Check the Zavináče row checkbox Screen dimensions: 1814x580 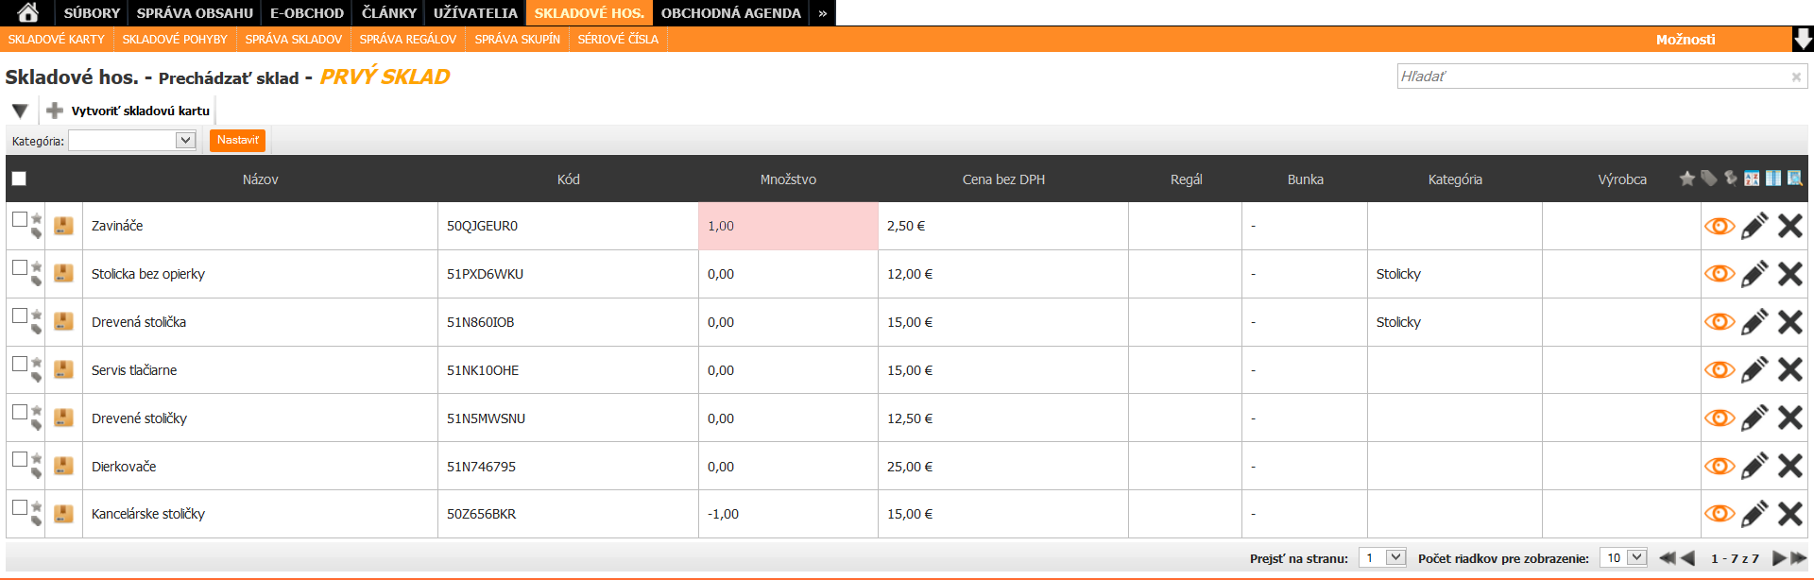coord(20,219)
